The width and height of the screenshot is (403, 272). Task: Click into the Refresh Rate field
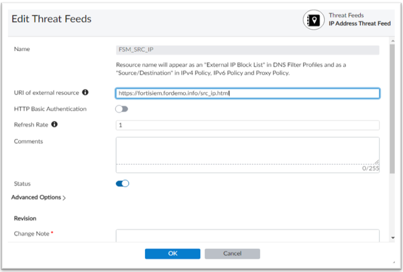247,125
